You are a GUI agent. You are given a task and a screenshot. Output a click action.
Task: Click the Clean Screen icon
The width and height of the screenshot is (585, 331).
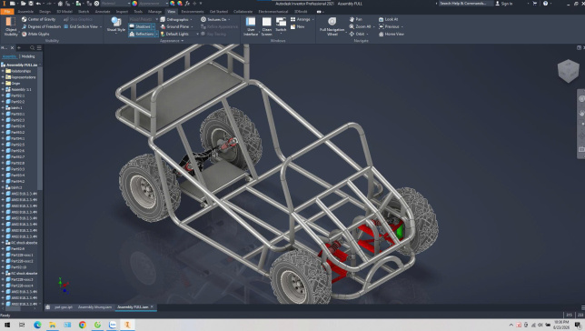pyautogui.click(x=266, y=26)
